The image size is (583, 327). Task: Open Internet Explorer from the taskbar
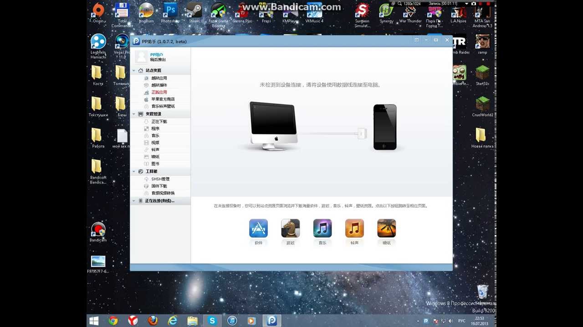click(x=173, y=321)
